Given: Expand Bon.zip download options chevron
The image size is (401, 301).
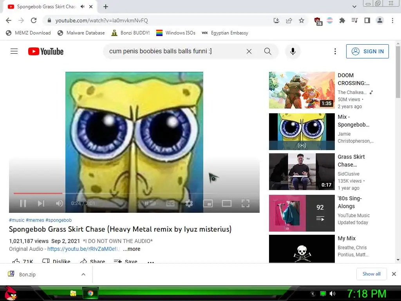Looking at the screenshot, I should 83,274.
